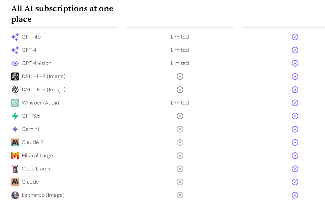325x210 pixels.
Task: Click the GPT 4 vision eye icon
Action: (15, 63)
